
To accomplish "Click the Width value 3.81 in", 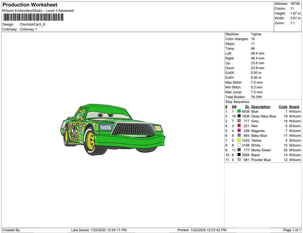I will coord(295,18).
